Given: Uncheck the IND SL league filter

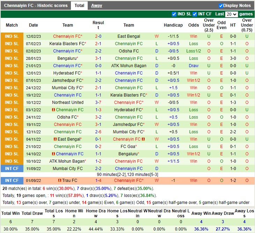Looking at the screenshot, I should [174, 14].
